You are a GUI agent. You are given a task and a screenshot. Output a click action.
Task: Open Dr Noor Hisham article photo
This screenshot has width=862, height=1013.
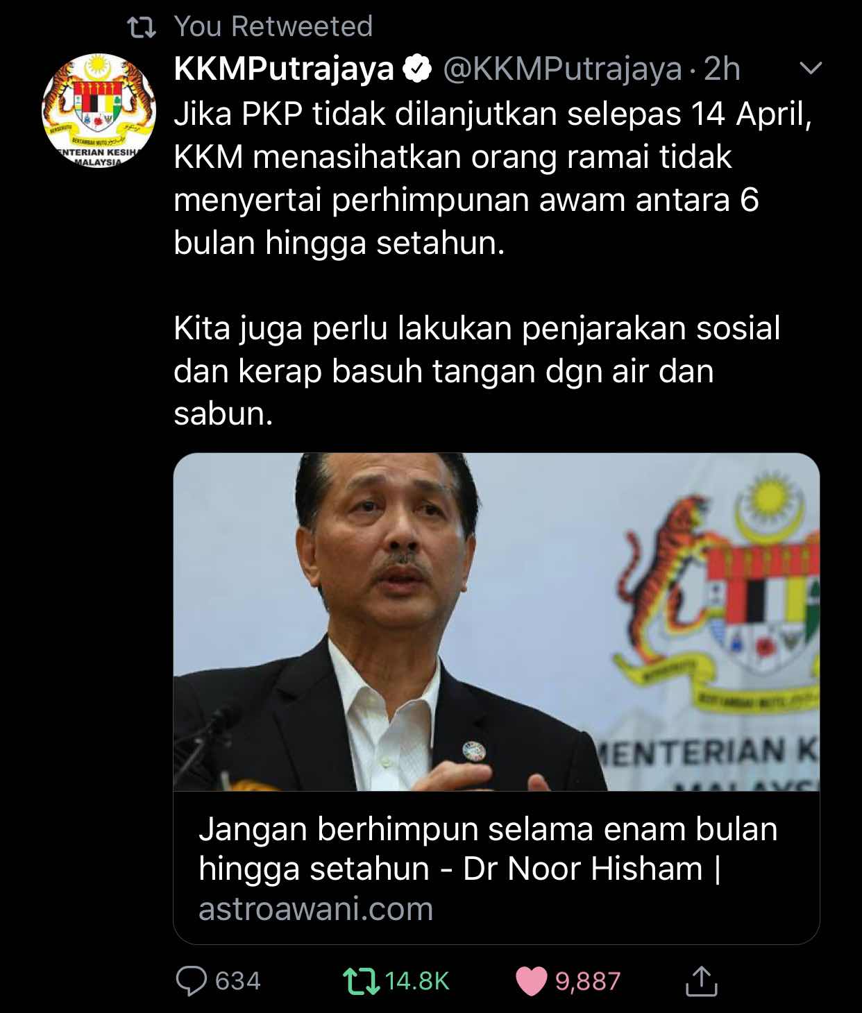(496, 622)
